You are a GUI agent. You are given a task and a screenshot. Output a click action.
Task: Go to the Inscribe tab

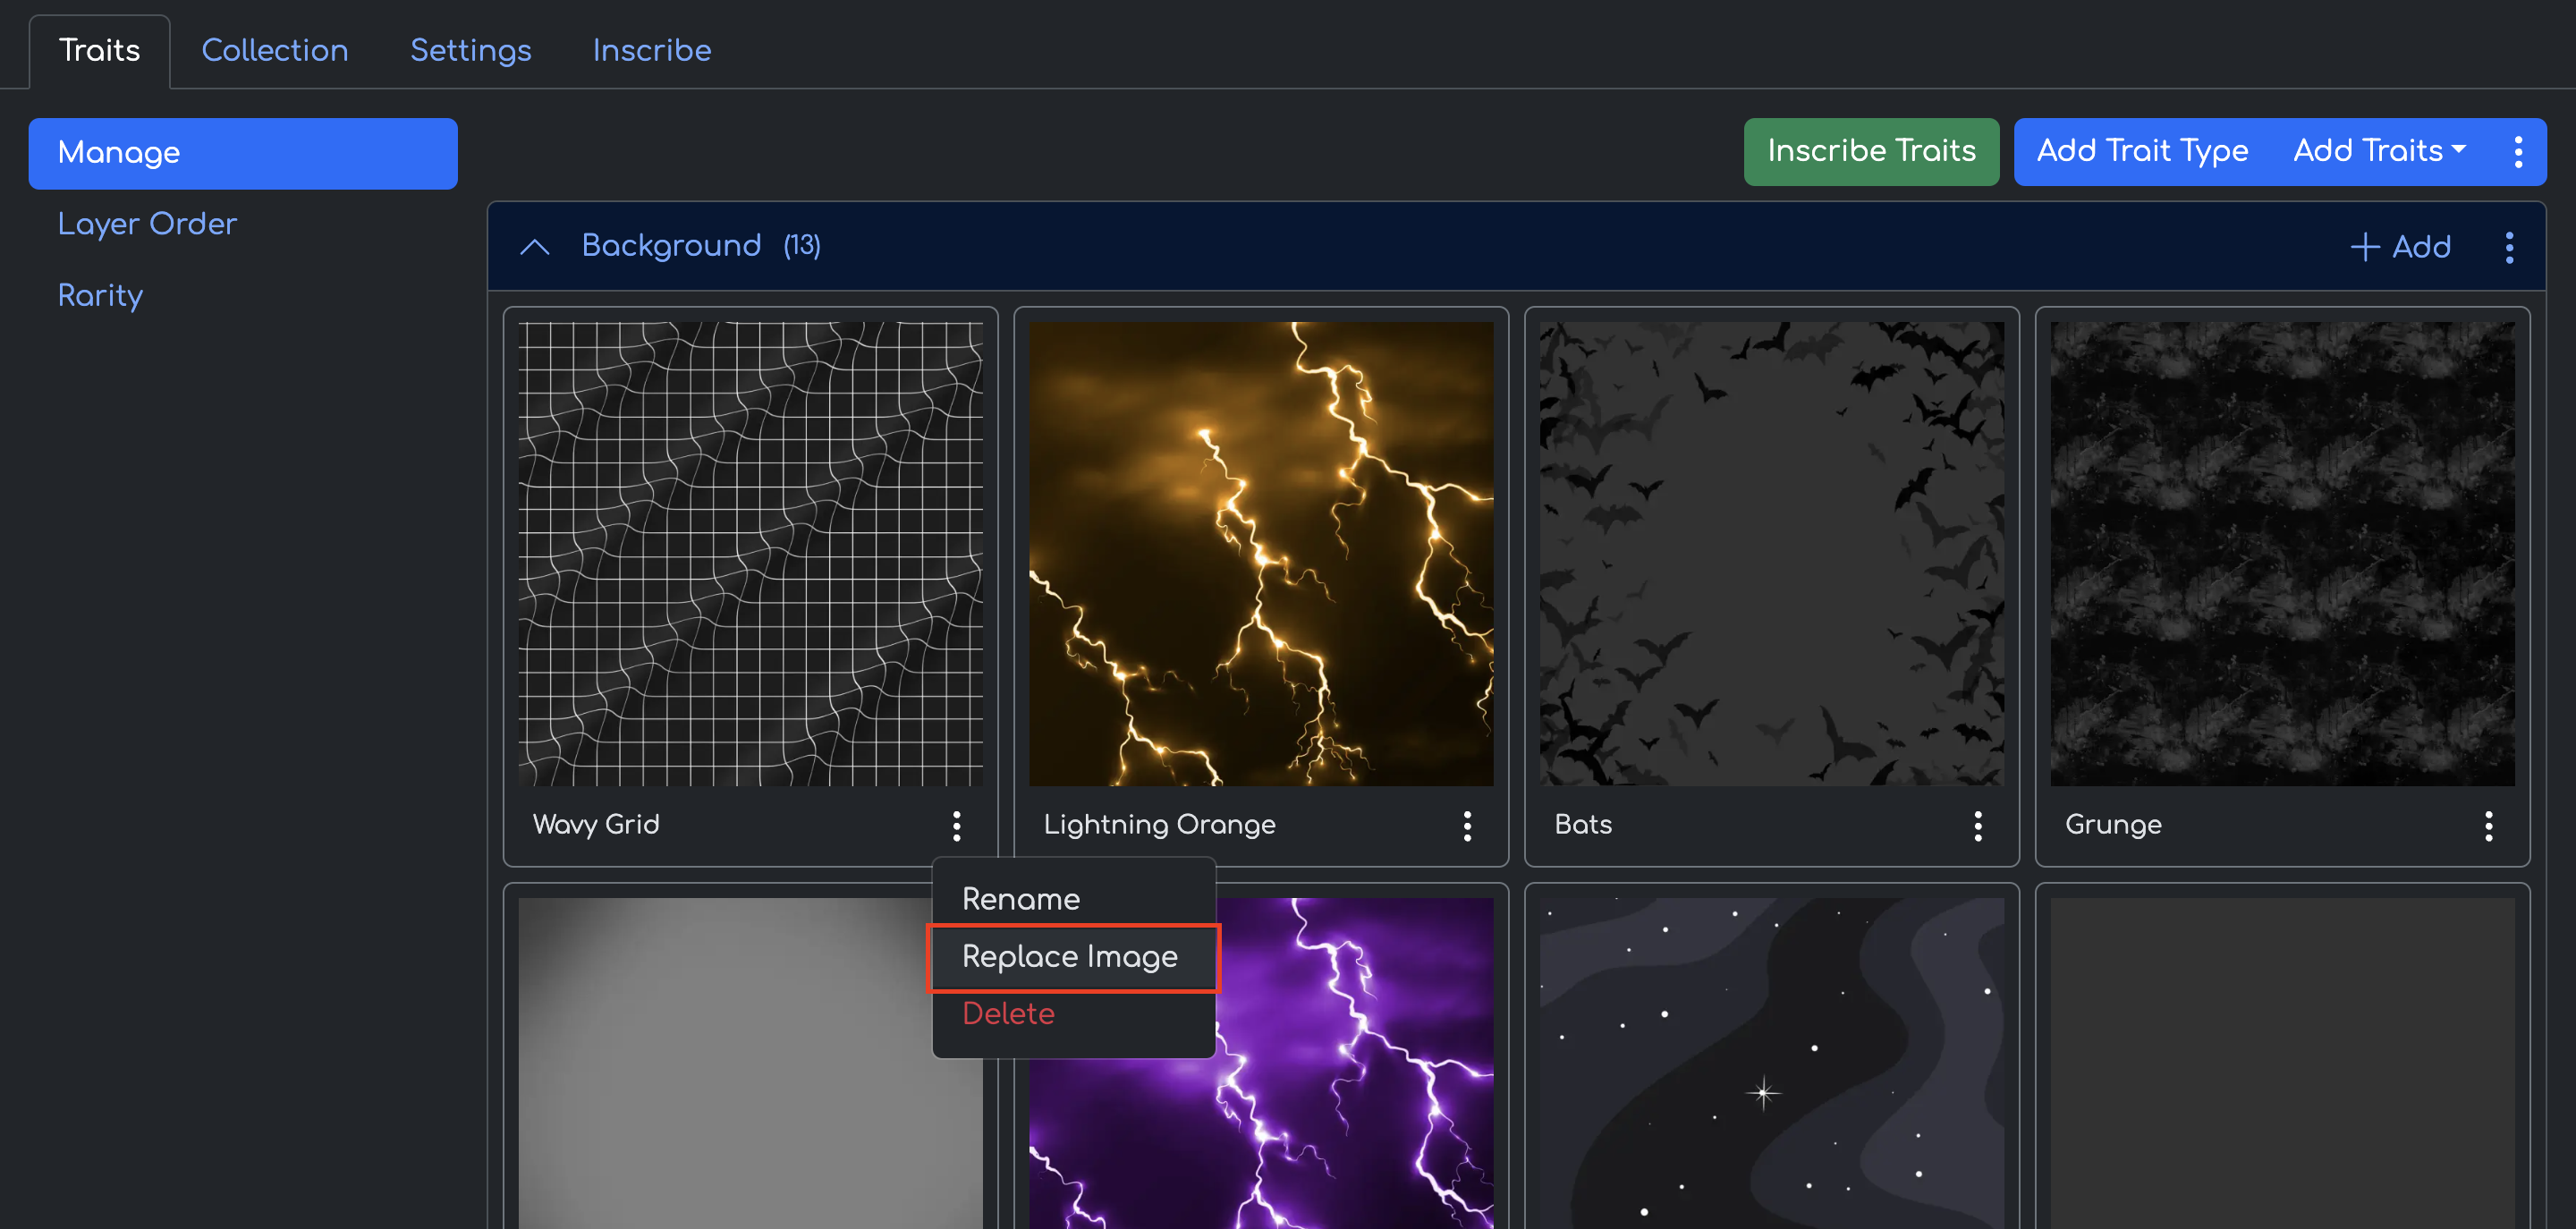tap(651, 50)
